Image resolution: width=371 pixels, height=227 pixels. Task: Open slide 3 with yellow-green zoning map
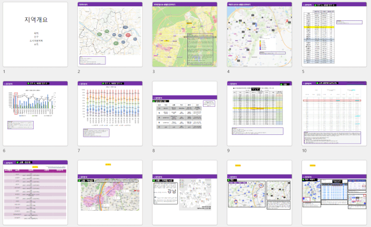coord(185,35)
